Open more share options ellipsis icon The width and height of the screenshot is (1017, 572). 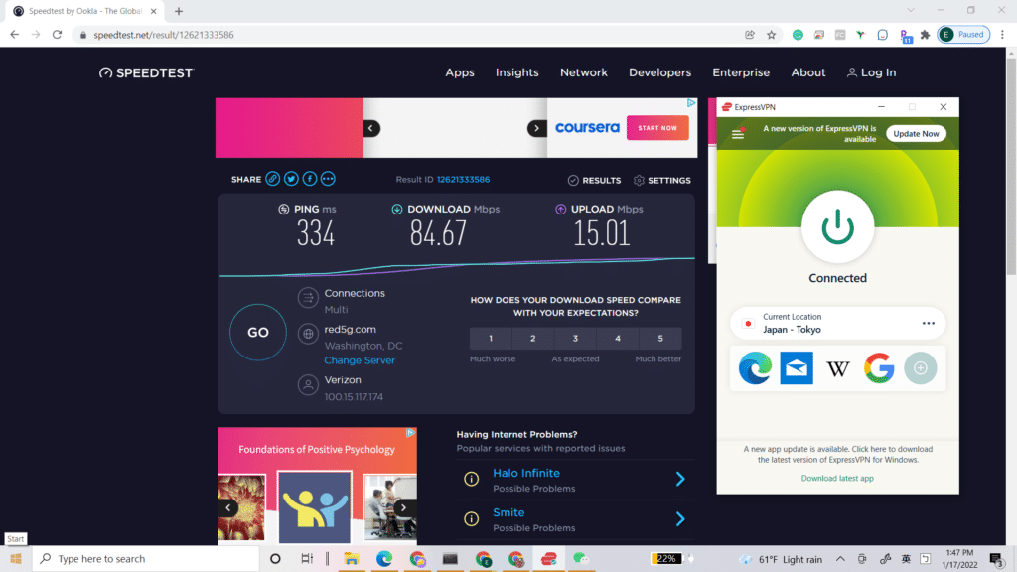328,179
